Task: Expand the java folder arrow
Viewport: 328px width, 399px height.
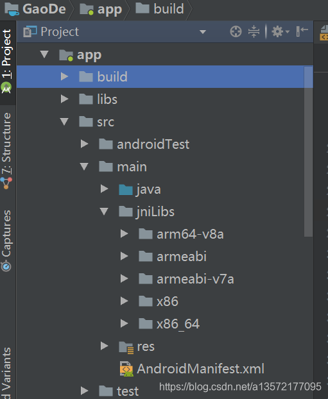Action: [x=104, y=189]
